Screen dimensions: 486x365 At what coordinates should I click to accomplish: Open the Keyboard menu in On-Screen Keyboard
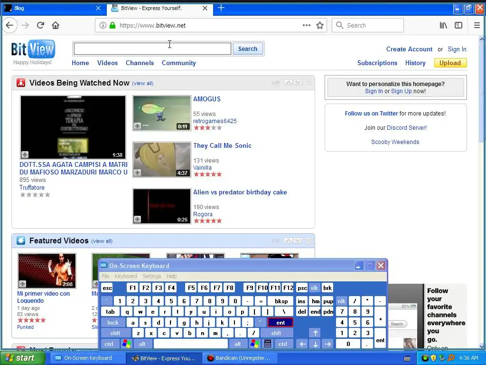pyautogui.click(x=125, y=276)
